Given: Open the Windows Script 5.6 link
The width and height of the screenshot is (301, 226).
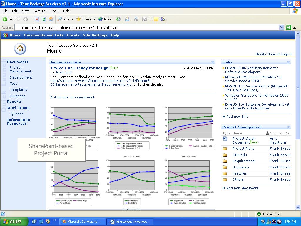Looking at the screenshot, I should (257, 97).
